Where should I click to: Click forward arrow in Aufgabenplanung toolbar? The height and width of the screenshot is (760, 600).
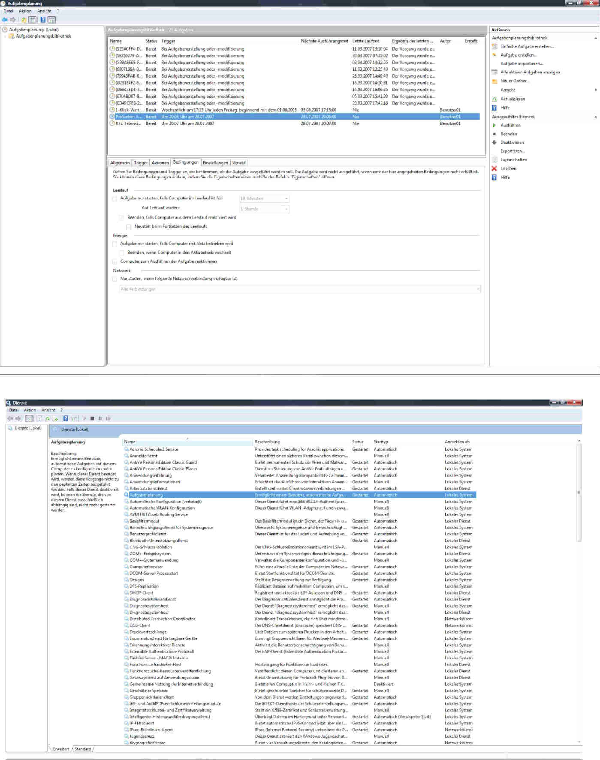[x=13, y=20]
